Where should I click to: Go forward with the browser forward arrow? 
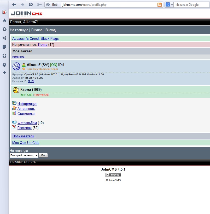pyautogui.click(x=22, y=5)
